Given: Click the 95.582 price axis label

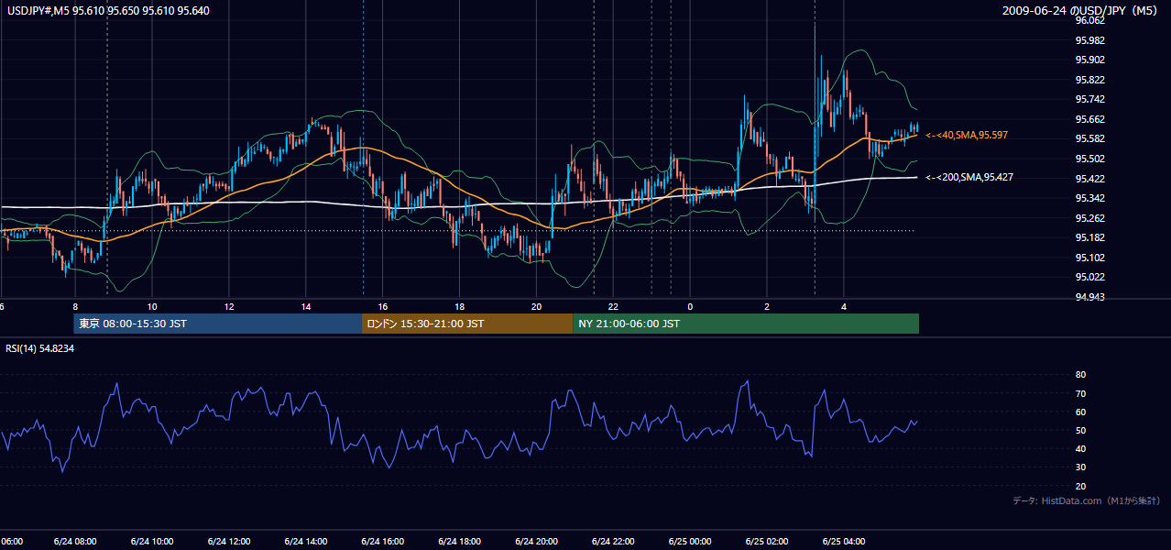Looking at the screenshot, I should tap(1089, 138).
